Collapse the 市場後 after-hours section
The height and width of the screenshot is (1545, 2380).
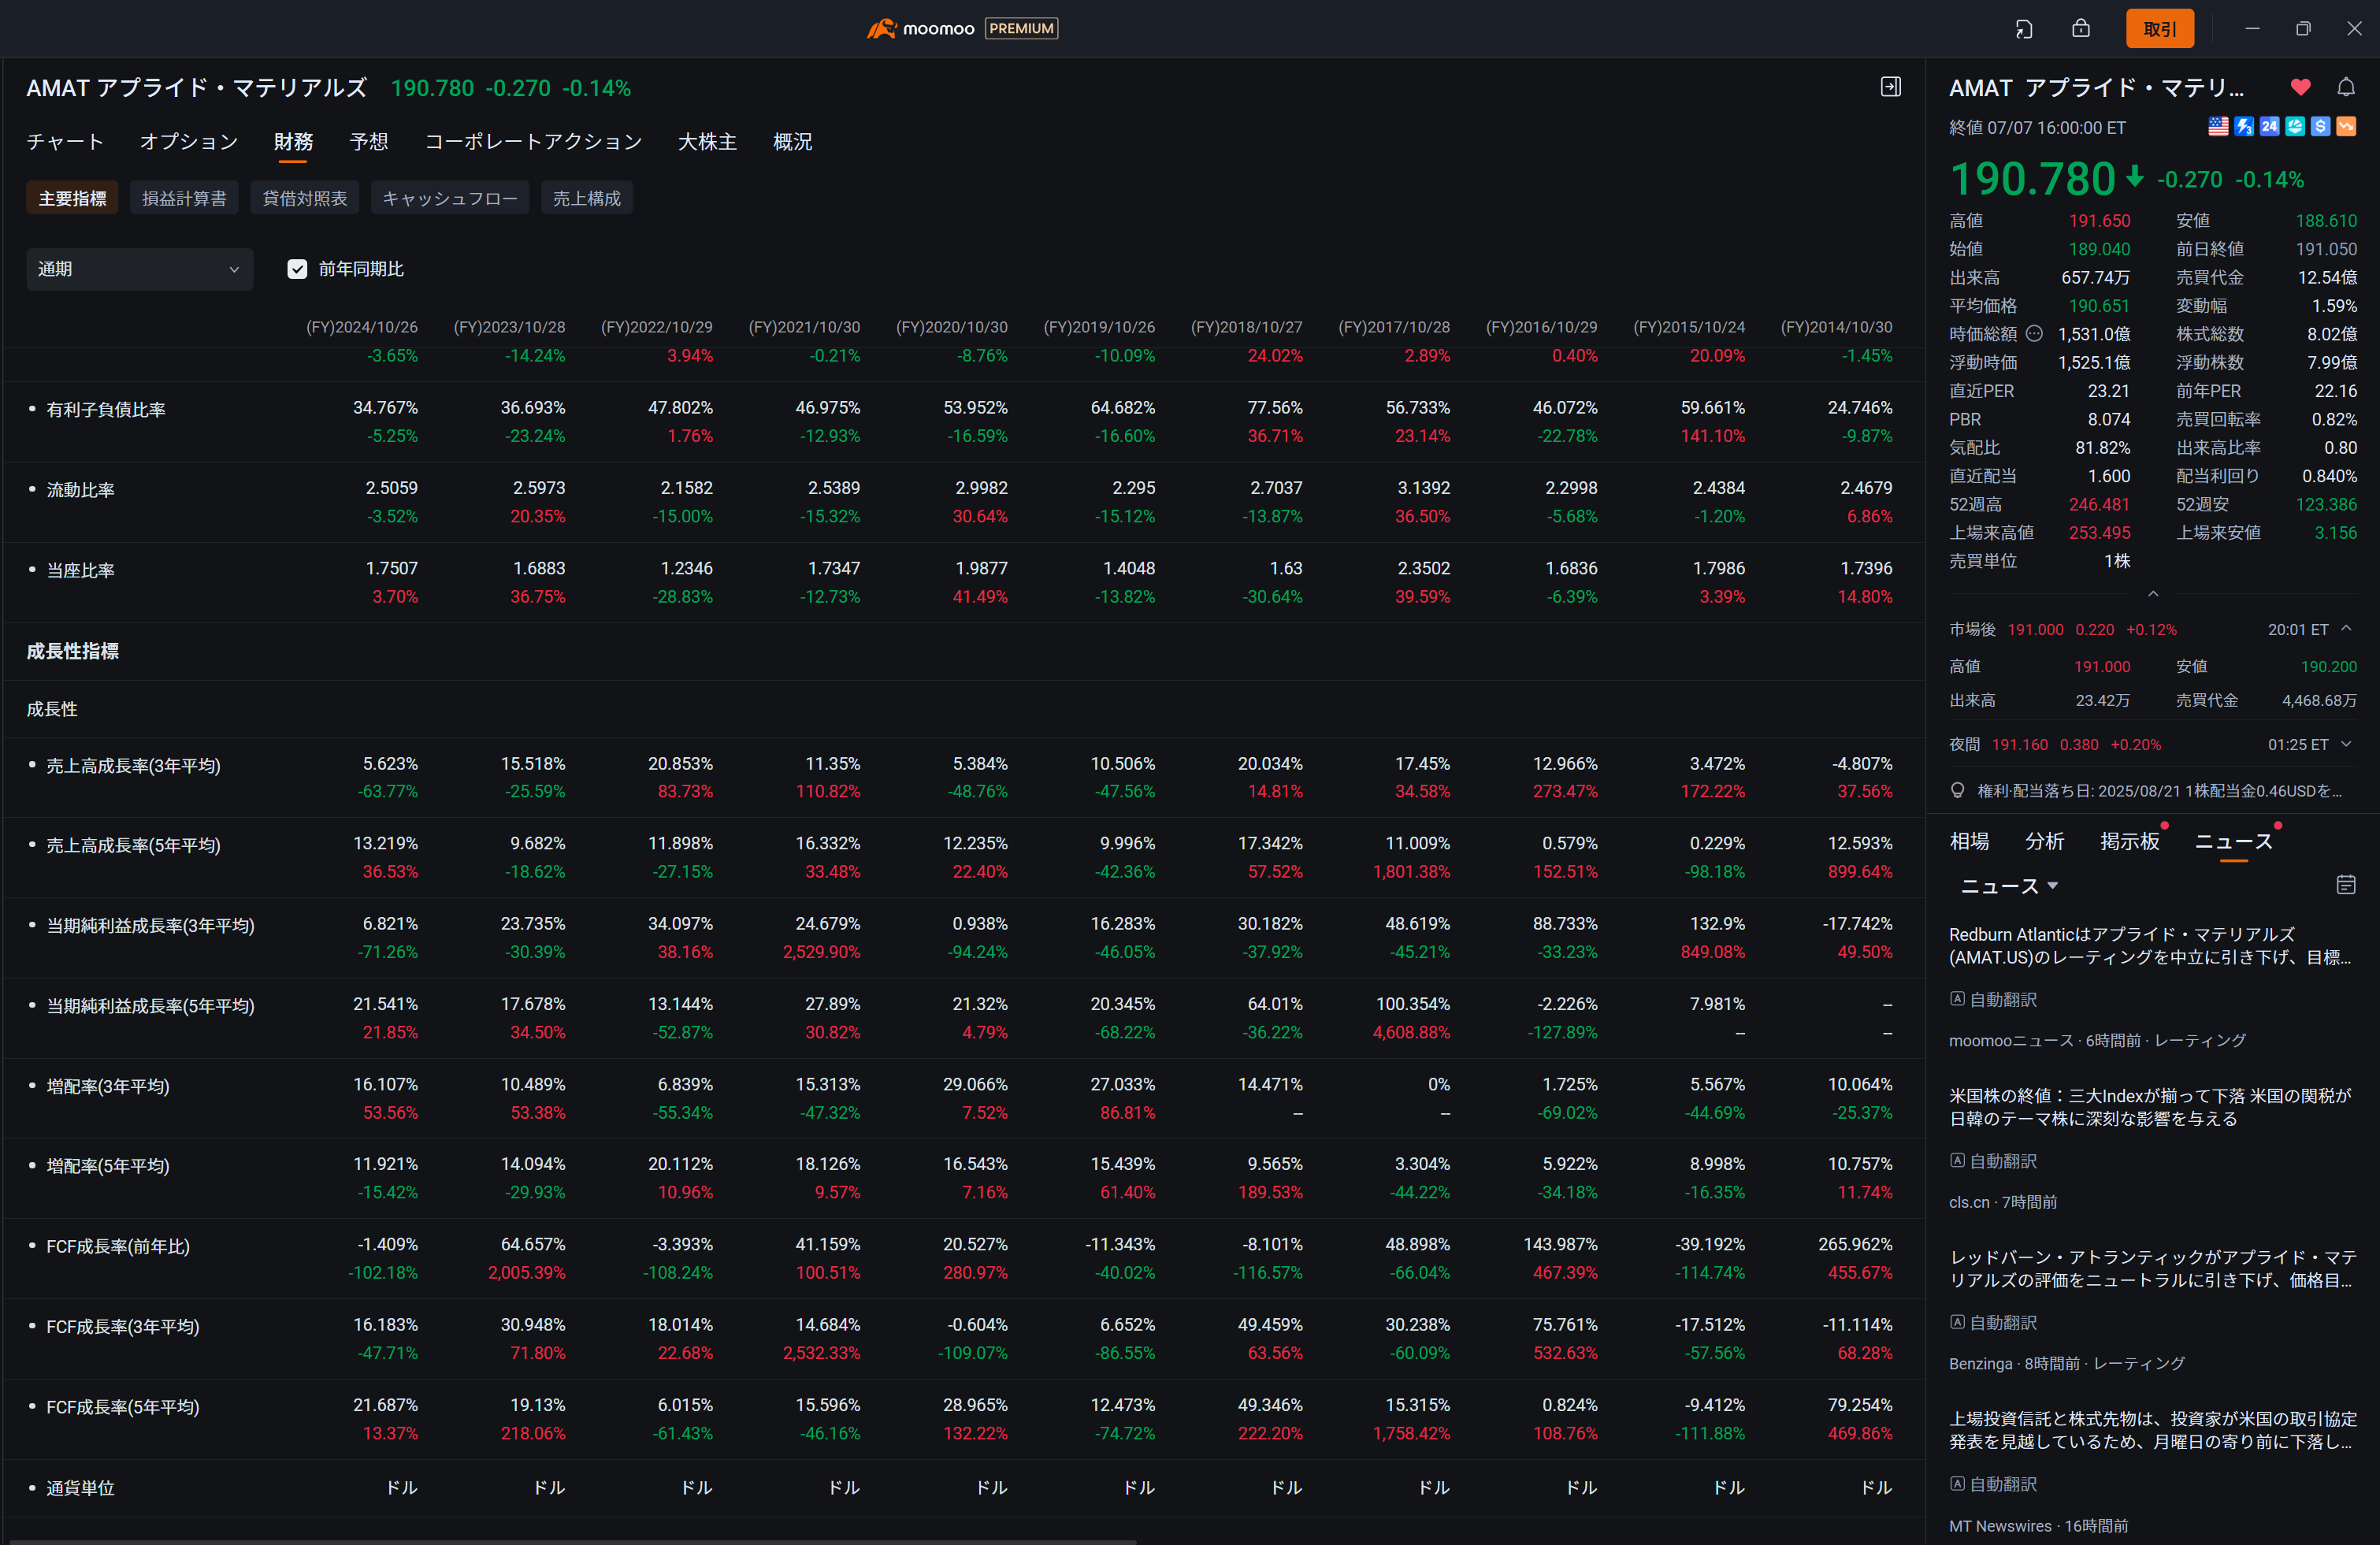pos(2346,629)
